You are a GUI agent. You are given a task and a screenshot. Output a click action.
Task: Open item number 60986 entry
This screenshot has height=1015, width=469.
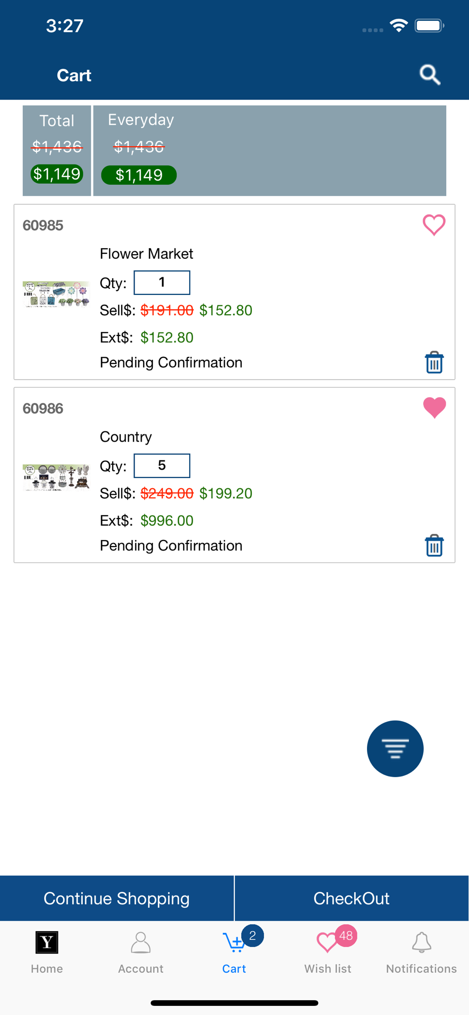(43, 409)
